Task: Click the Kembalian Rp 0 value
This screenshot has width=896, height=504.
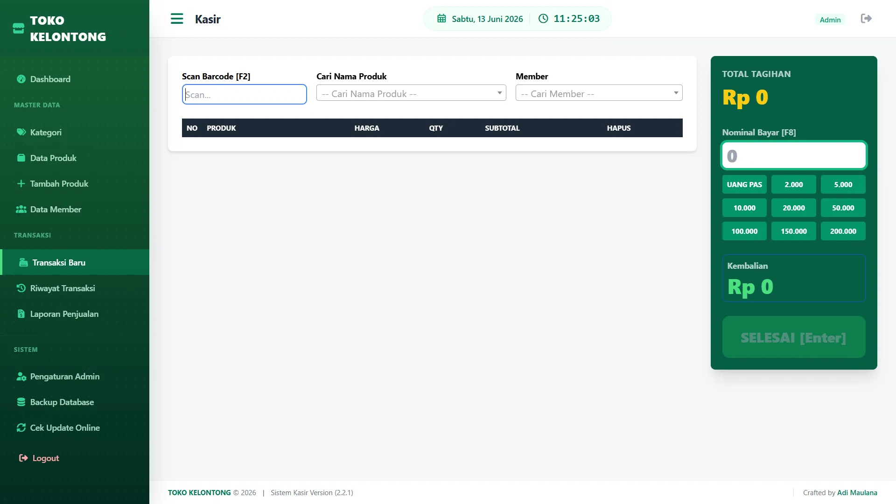Action: [x=750, y=287]
